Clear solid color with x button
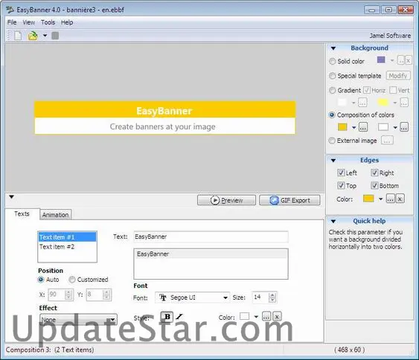The width and height of the screenshot is (419, 360). (408, 60)
